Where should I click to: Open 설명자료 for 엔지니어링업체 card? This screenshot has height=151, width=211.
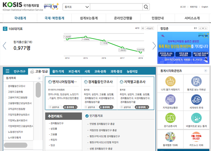pyautogui.click(x=55, y=107)
